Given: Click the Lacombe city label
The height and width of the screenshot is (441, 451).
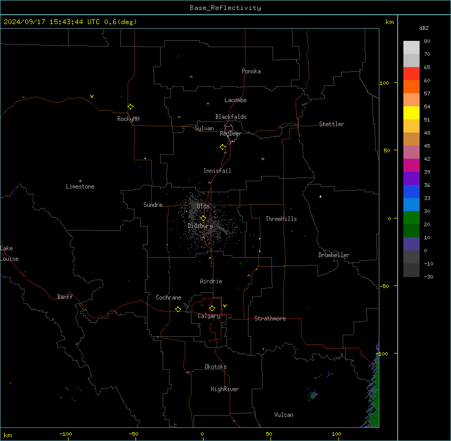Looking at the screenshot, I should click(235, 100).
